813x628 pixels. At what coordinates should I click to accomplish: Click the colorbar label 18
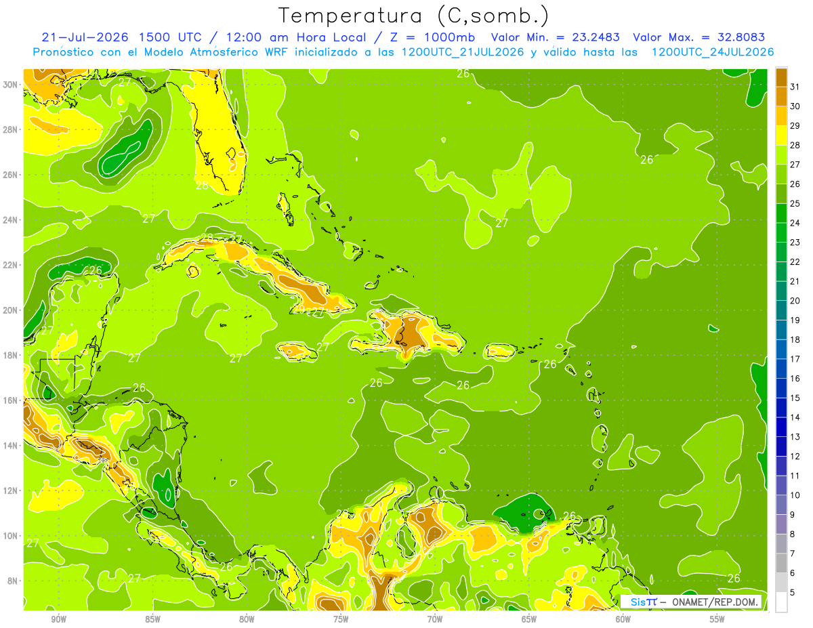tap(795, 339)
